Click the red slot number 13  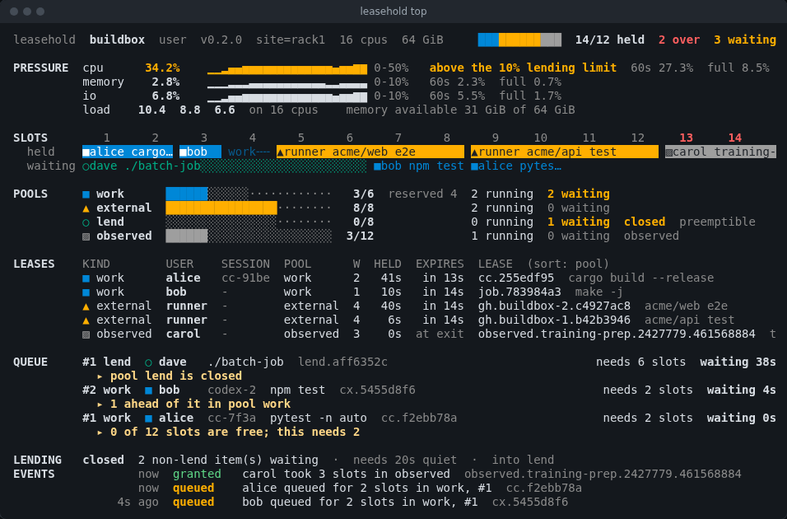pyautogui.click(x=686, y=138)
